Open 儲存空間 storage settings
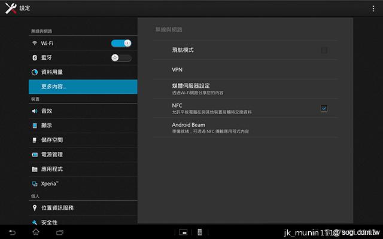Screen dimensions: 383x239 point(83,140)
